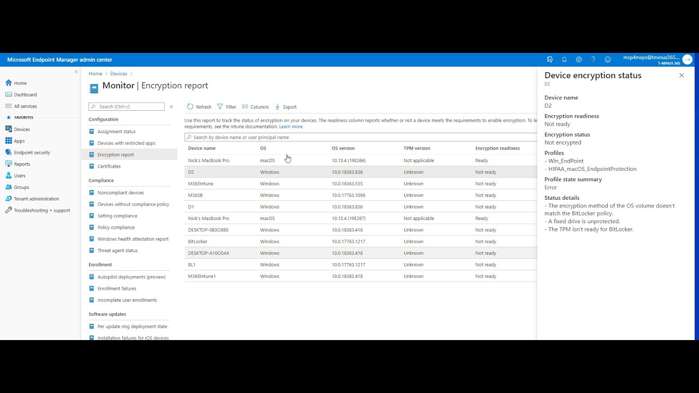699x393 pixels.
Task: Open Devices in the favorites sidebar
Action: pos(22,129)
